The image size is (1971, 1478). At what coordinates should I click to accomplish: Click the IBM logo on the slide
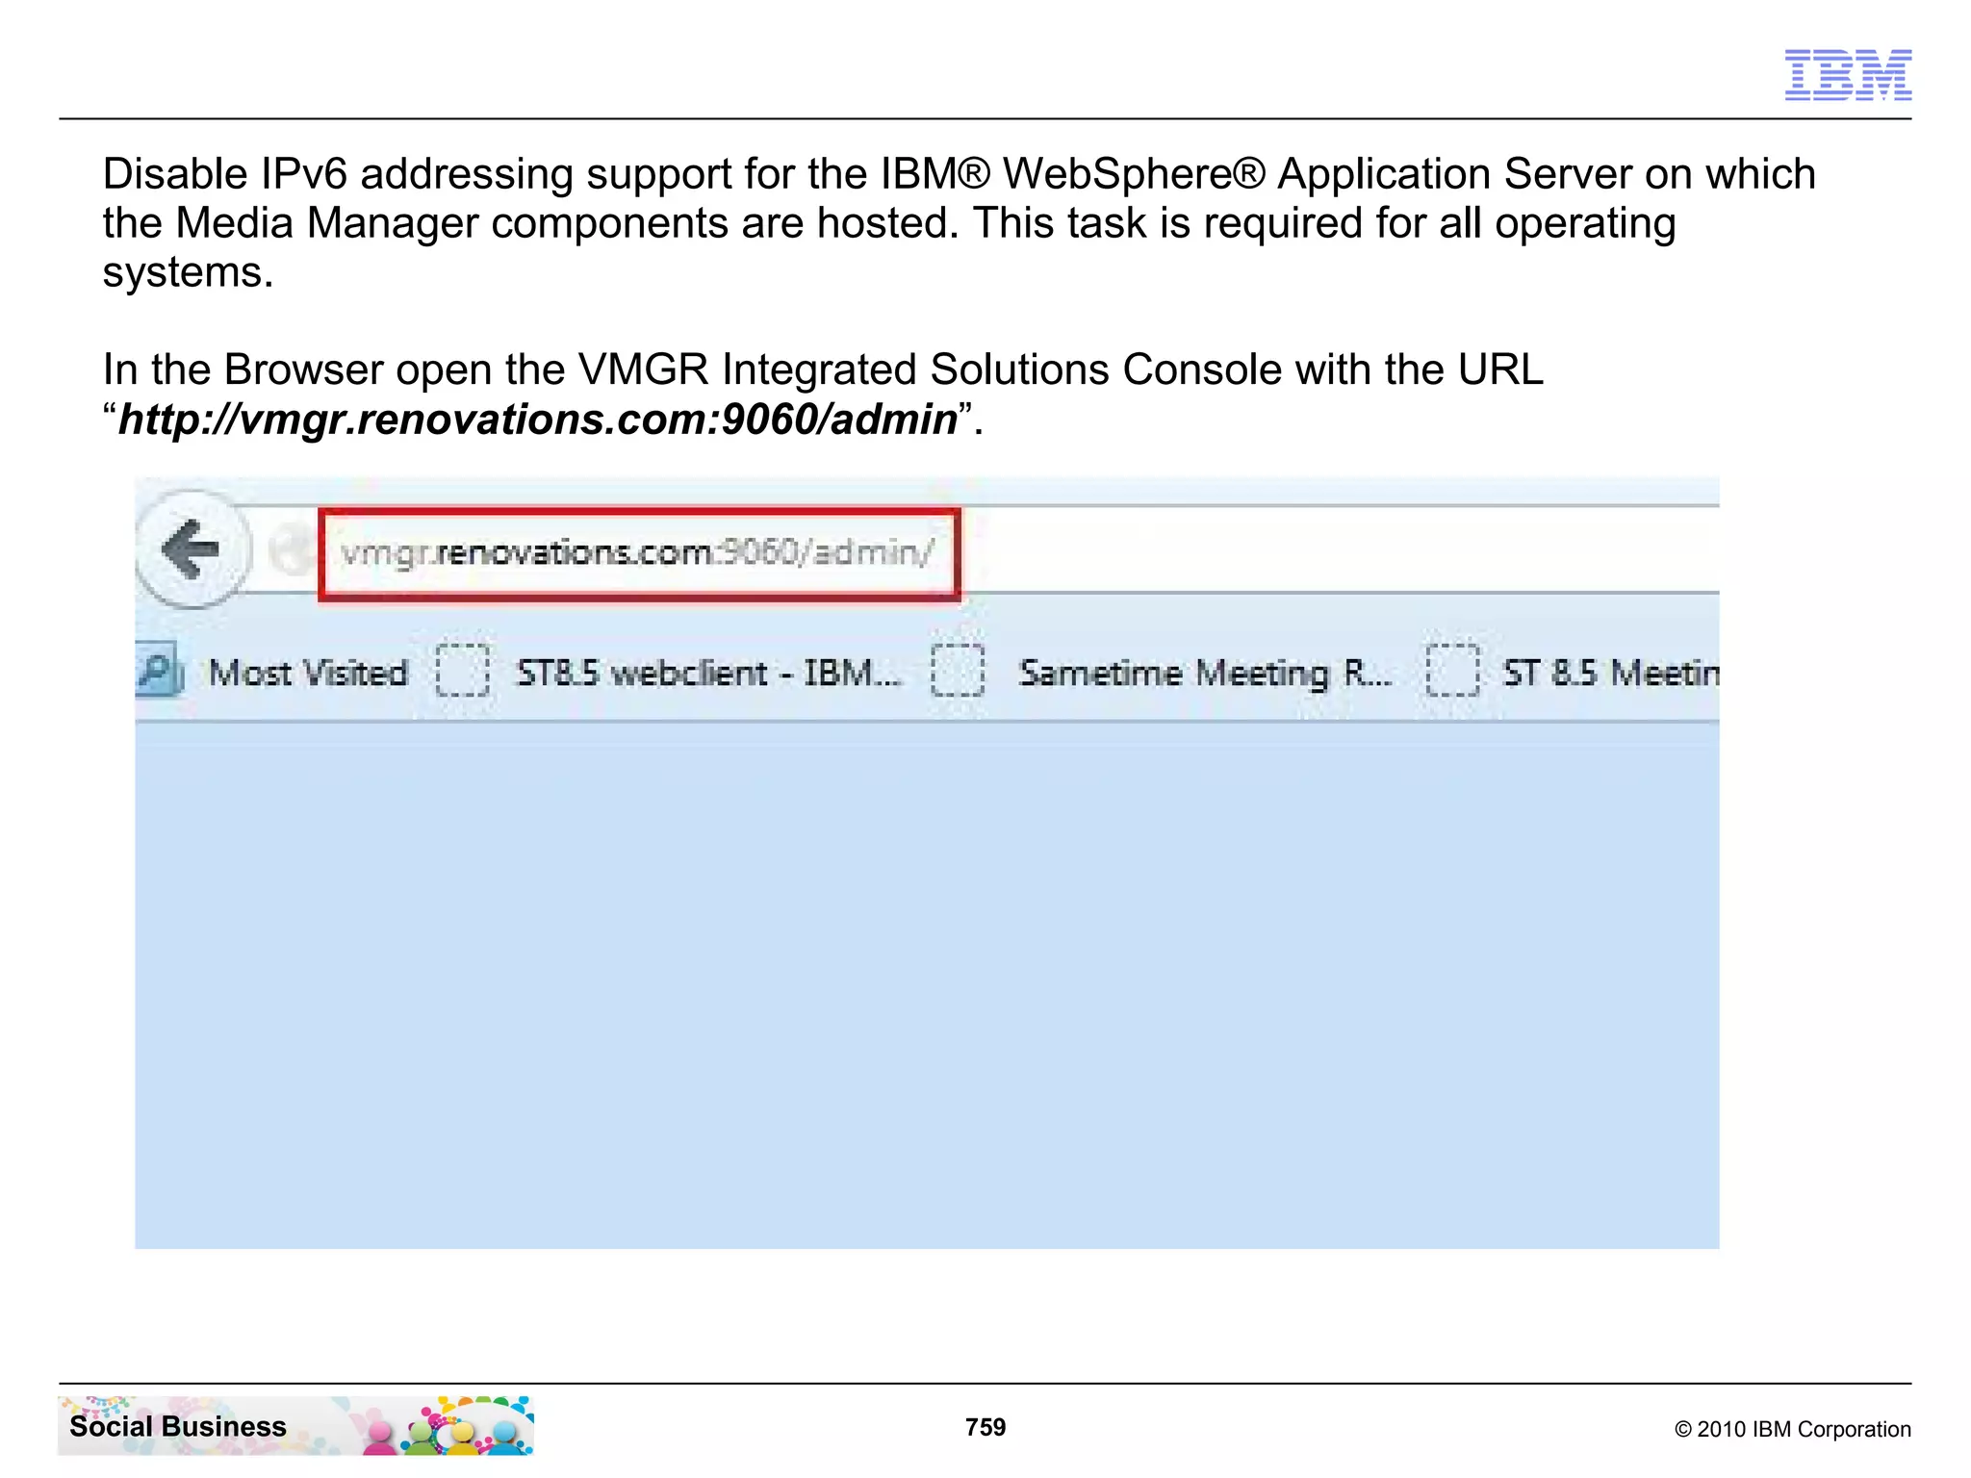1848,75
